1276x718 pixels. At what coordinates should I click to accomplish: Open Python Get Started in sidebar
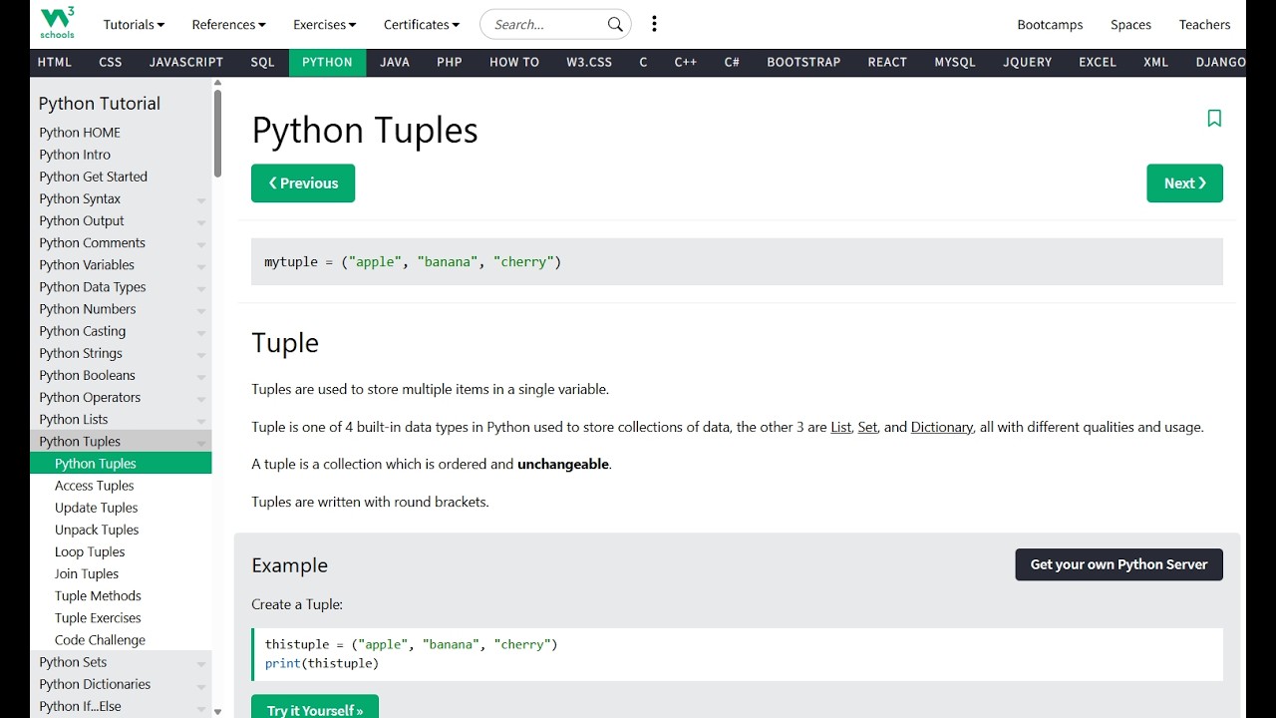point(121,177)
